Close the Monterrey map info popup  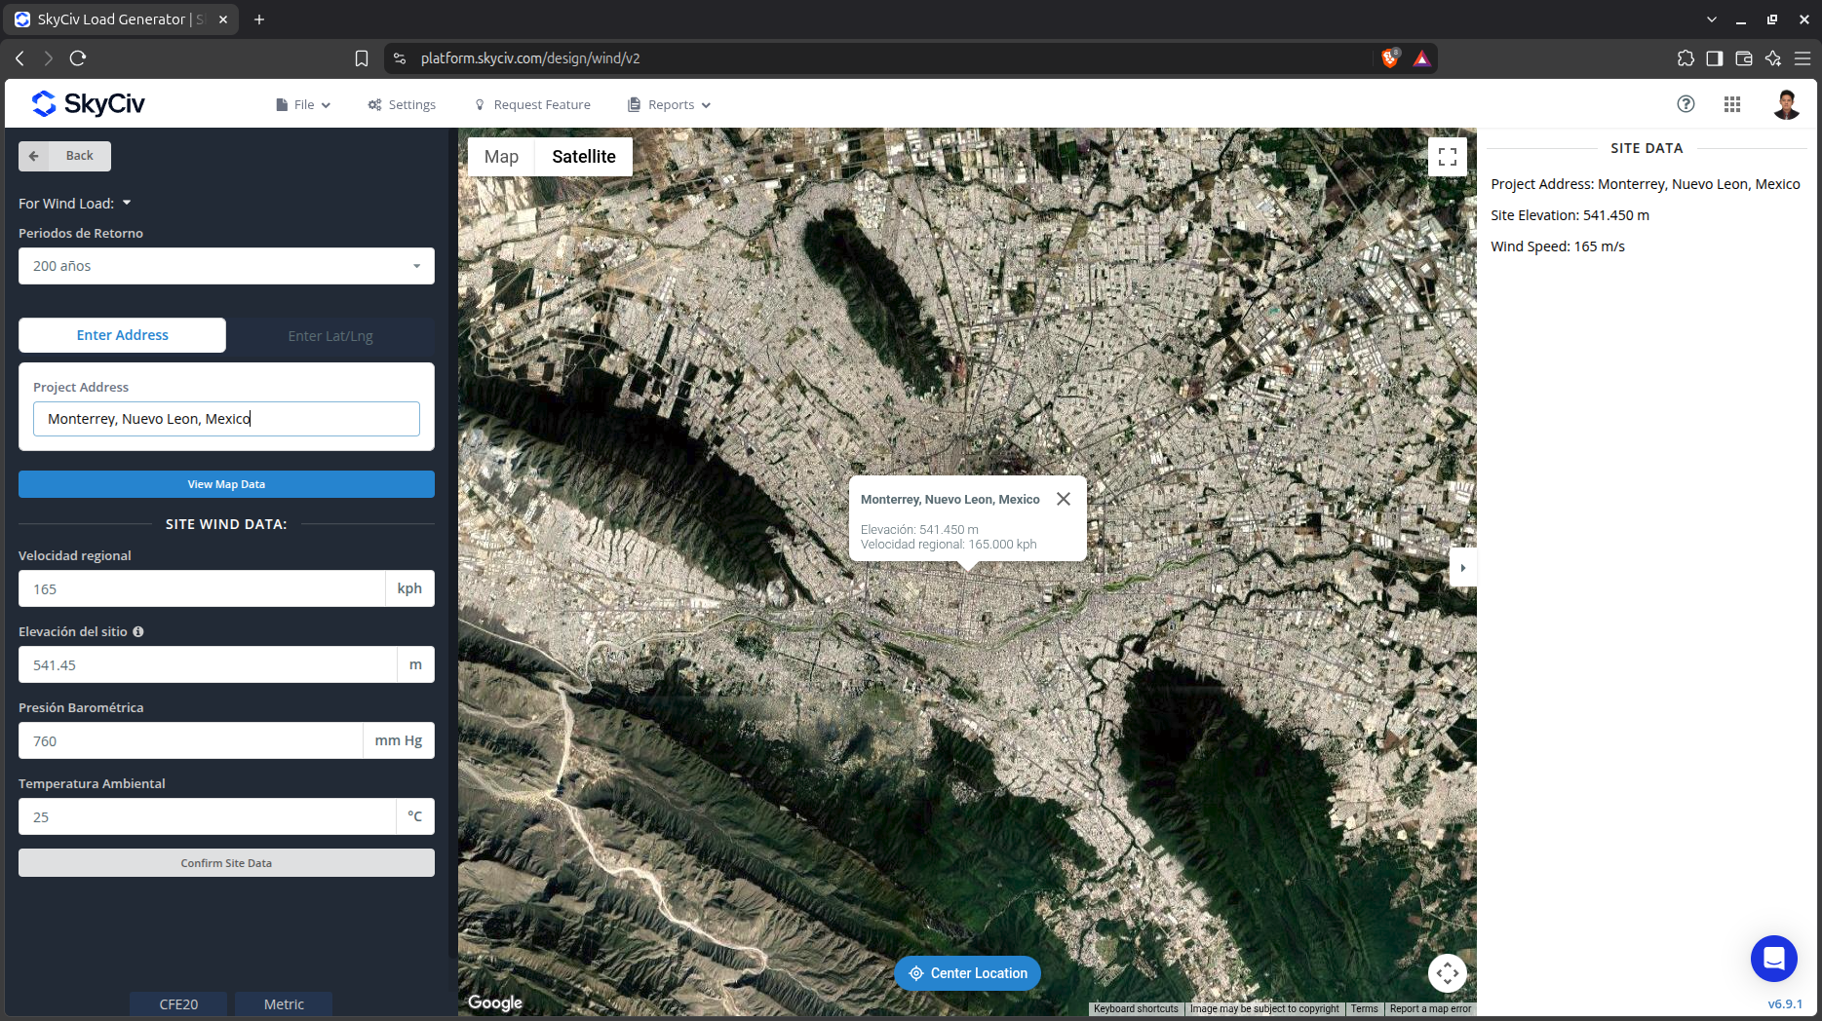[1064, 499]
